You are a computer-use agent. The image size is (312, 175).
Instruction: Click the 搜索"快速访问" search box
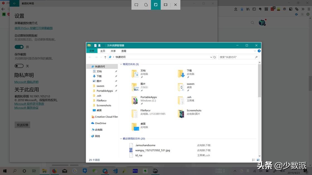tap(238, 57)
